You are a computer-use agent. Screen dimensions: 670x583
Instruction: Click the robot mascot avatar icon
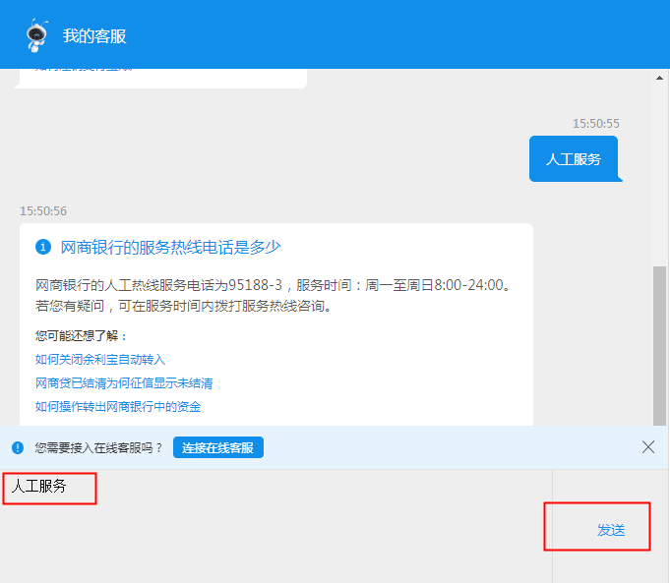36,35
